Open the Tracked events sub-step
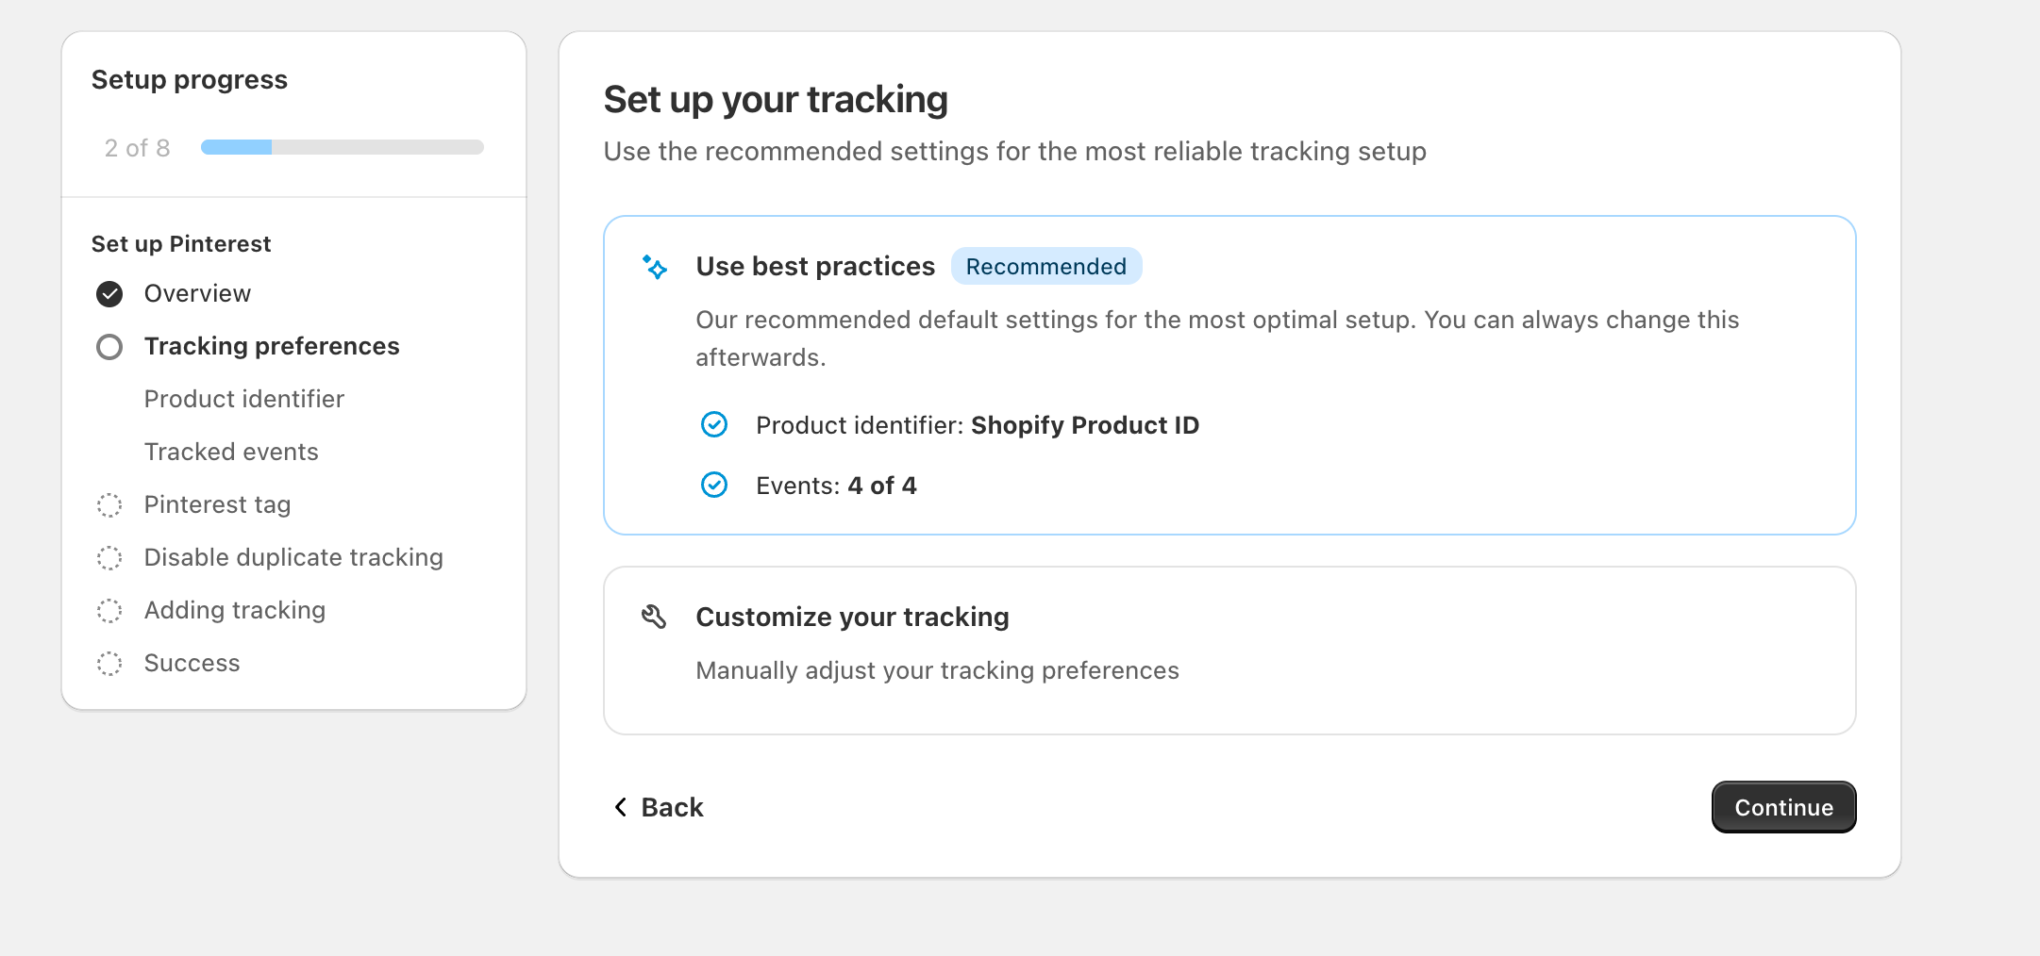The image size is (2040, 956). tap(231, 452)
